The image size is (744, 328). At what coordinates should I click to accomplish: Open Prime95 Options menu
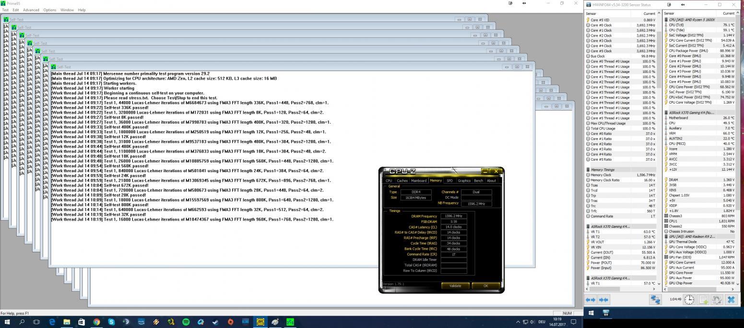coord(50,10)
